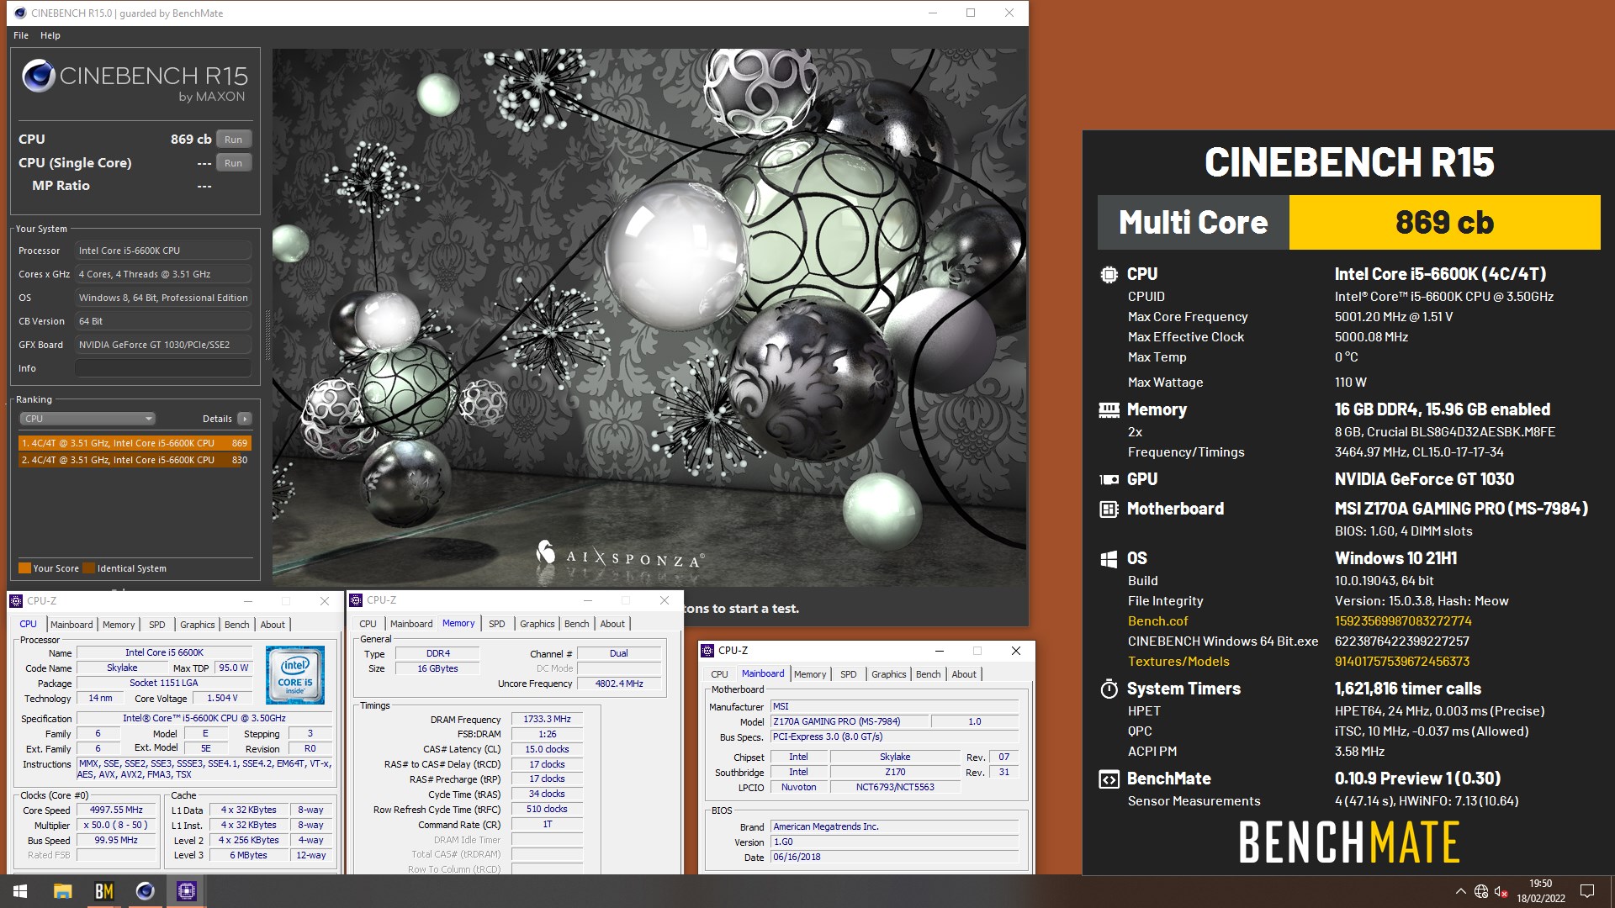Image resolution: width=1615 pixels, height=908 pixels.
Task: Open the Windows Start menu
Action: pyautogui.click(x=20, y=891)
